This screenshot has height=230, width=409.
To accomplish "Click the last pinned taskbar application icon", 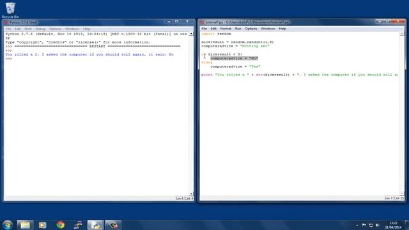I will (x=113, y=225).
